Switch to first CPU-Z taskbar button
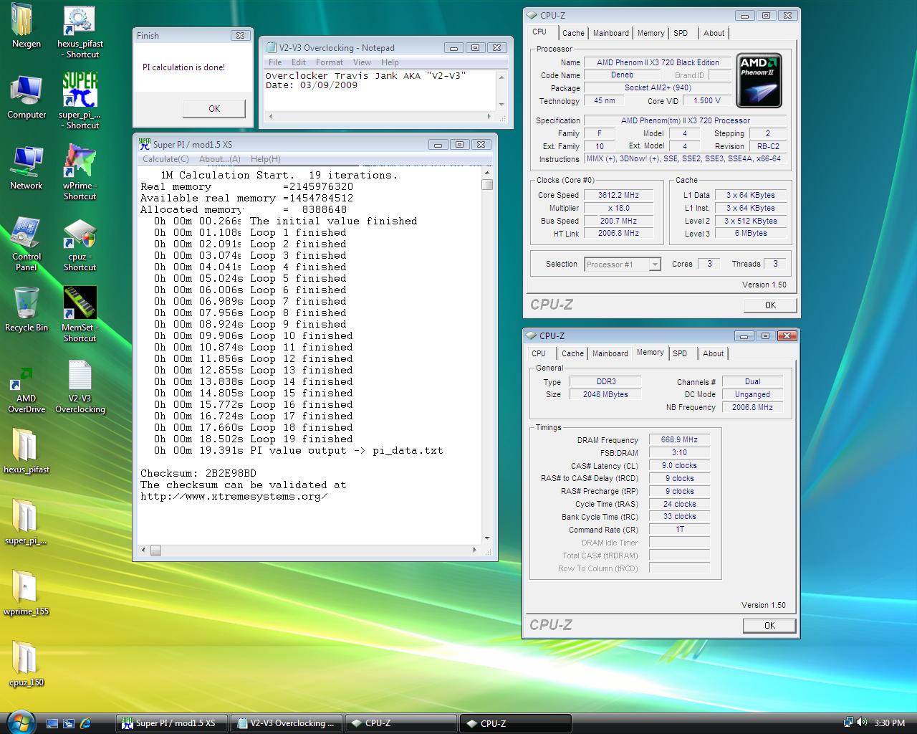The image size is (917, 734). click(401, 723)
